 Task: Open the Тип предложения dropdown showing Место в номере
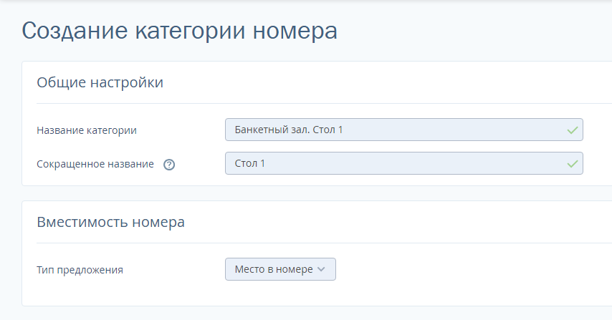(x=280, y=269)
